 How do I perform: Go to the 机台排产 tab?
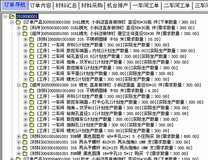118,5
